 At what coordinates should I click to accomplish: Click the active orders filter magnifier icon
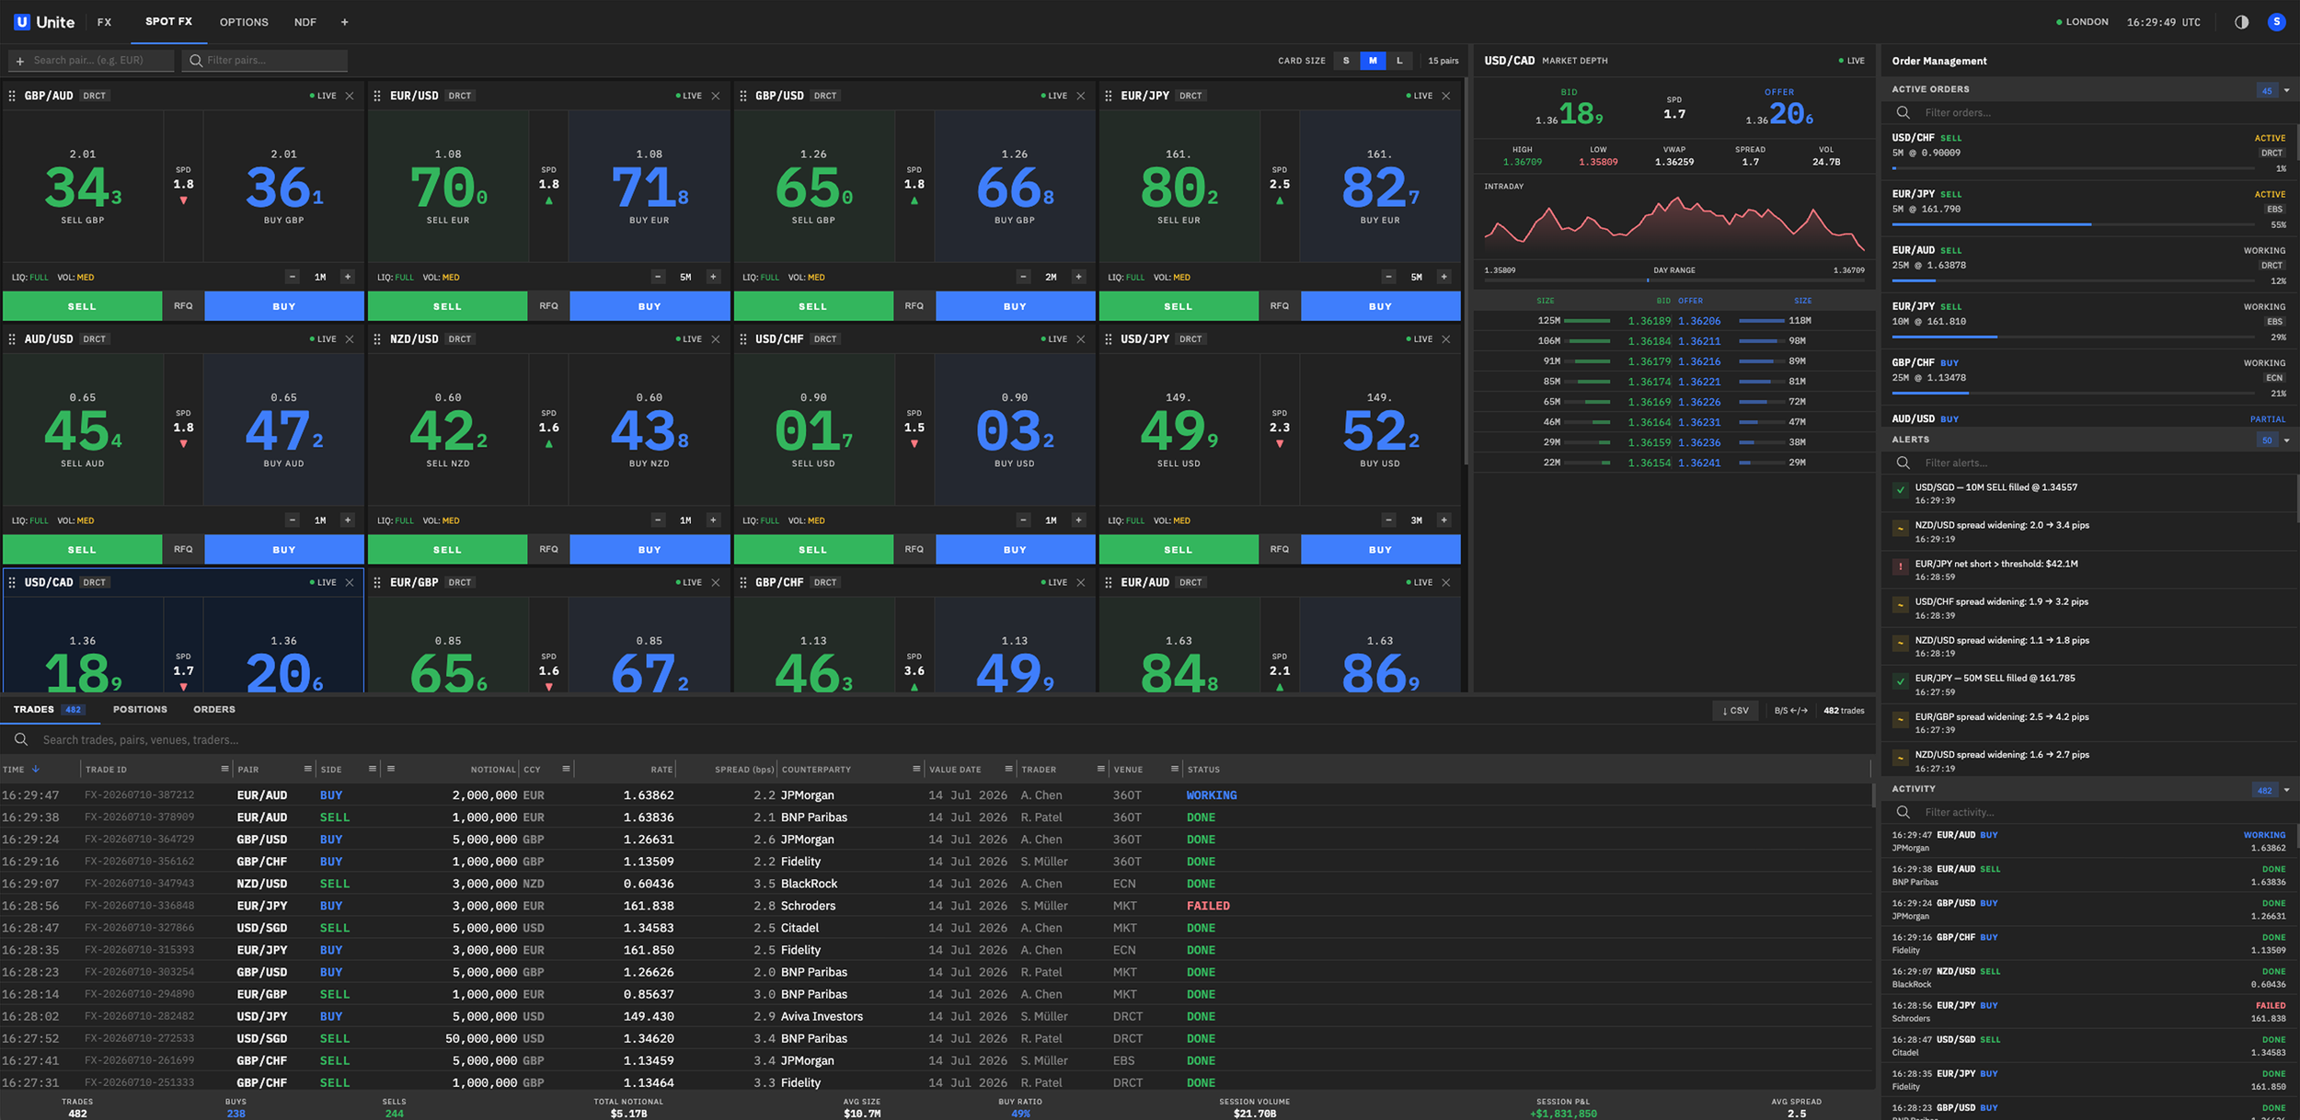click(1903, 112)
